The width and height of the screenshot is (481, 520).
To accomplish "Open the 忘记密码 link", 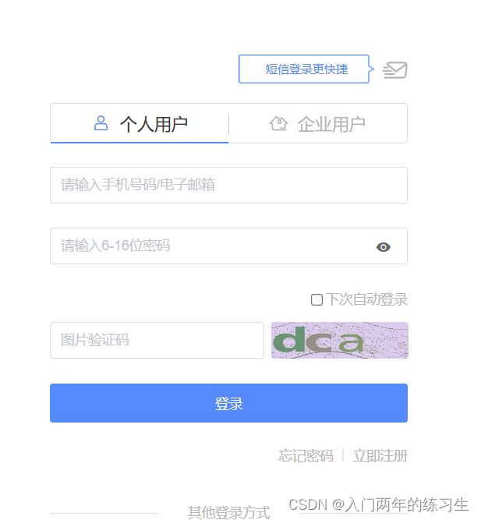I will [306, 455].
